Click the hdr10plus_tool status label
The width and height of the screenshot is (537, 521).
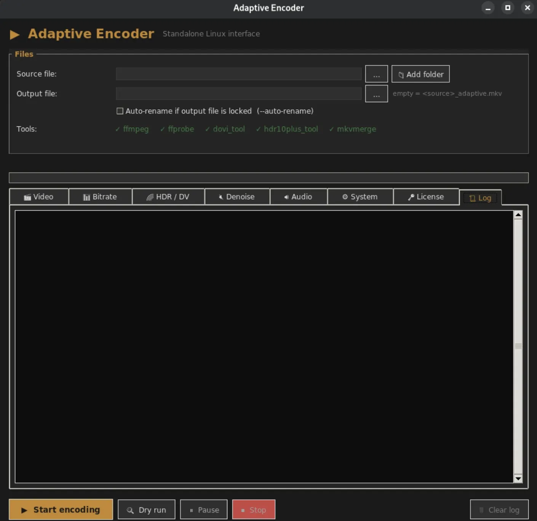pos(287,129)
